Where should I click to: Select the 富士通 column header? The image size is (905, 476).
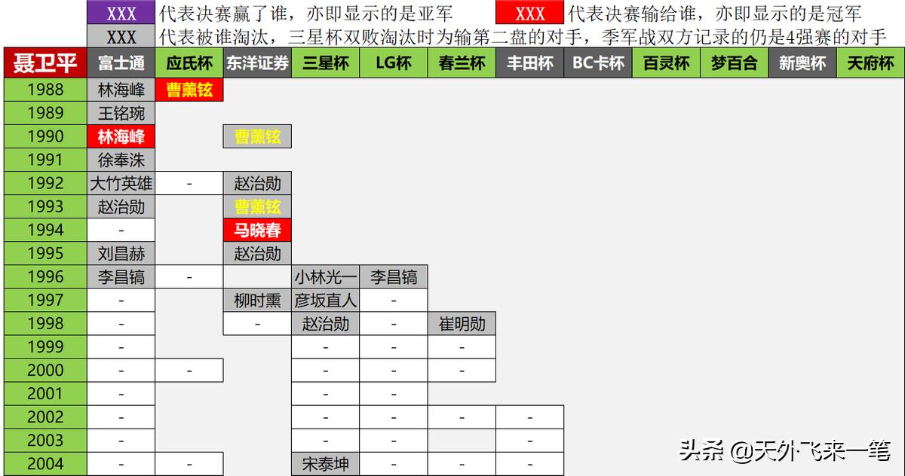click(x=121, y=63)
